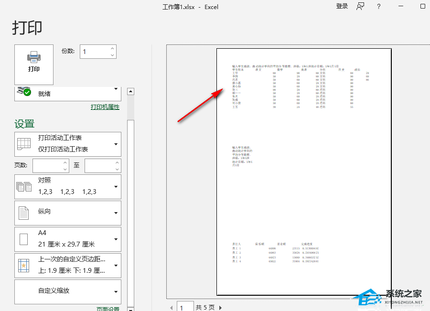Image resolution: width=430 pixels, height=311 pixels.
Task: Click the 页数 pages label
Action: tap(21, 165)
